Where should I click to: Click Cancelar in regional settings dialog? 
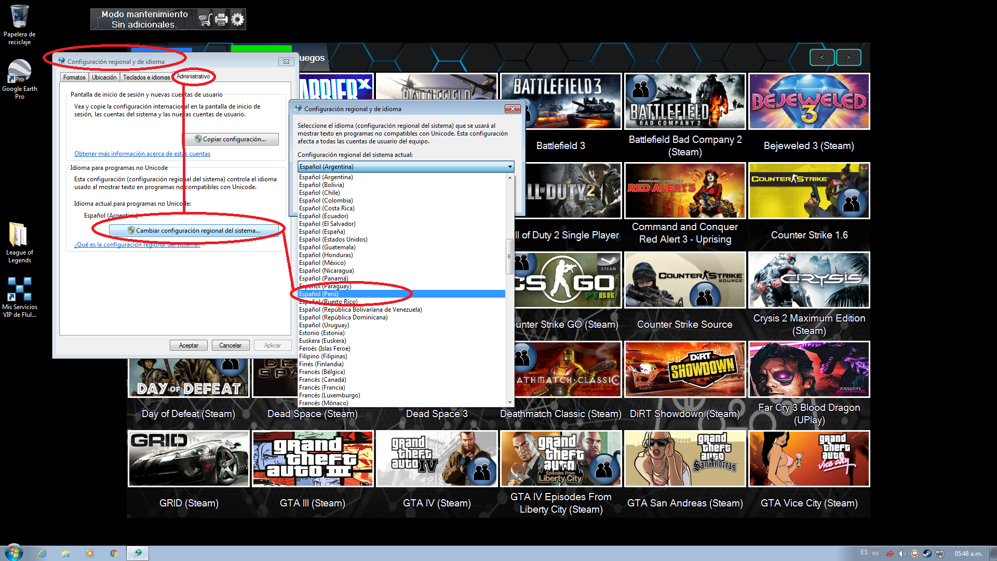[x=230, y=345]
